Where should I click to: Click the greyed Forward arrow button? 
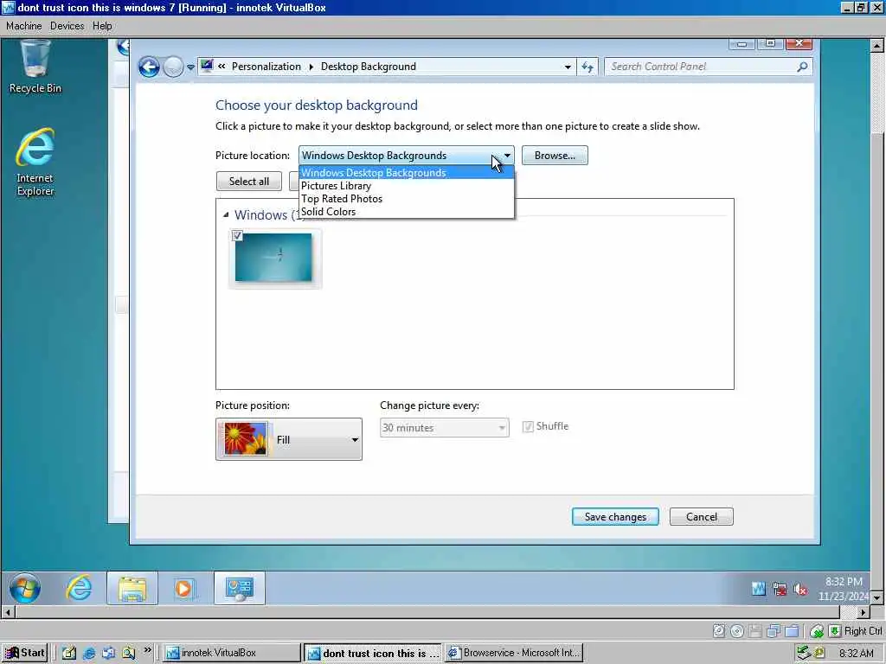(173, 67)
